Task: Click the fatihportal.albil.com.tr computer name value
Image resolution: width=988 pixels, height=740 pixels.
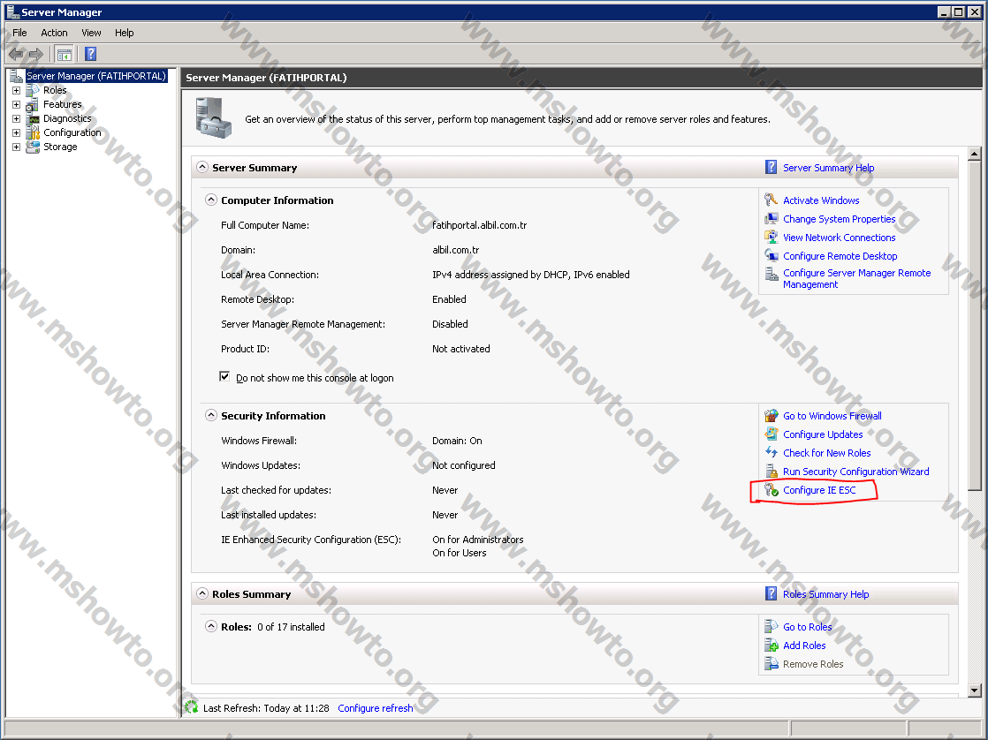Action: [x=480, y=225]
